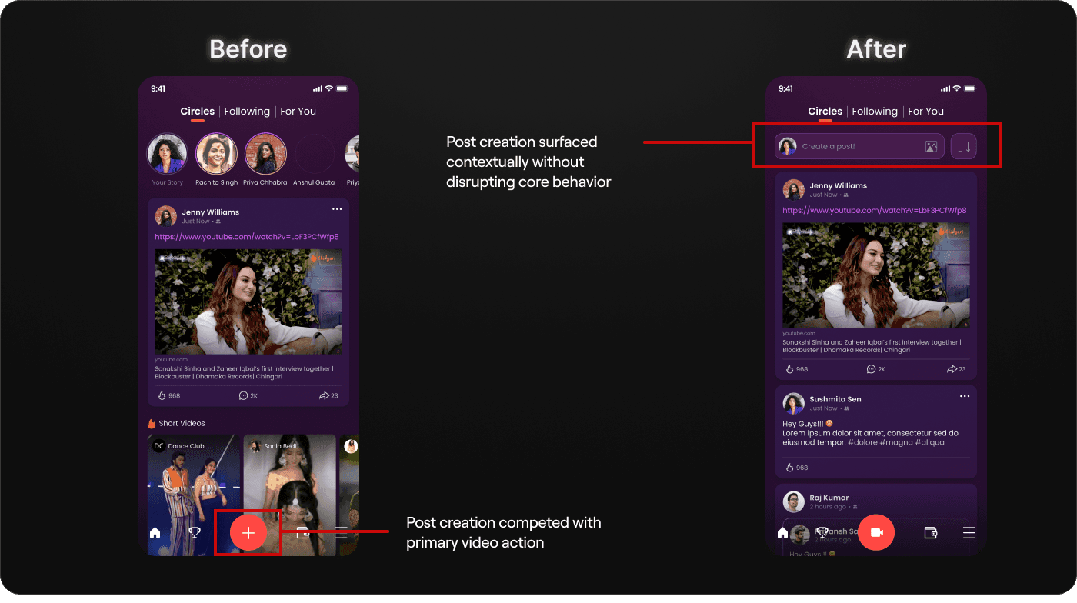Select Circles tab in Before mockup

(x=198, y=112)
